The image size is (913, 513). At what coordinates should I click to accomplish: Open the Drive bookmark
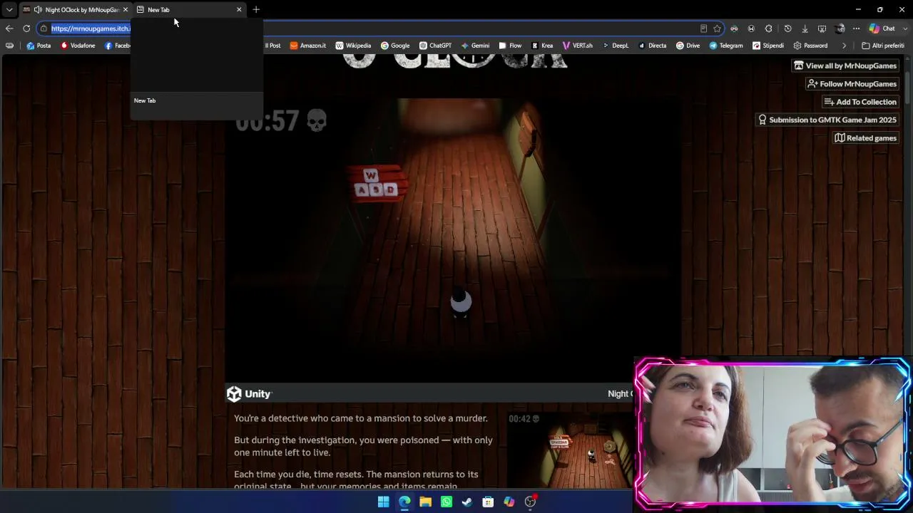pyautogui.click(x=688, y=46)
